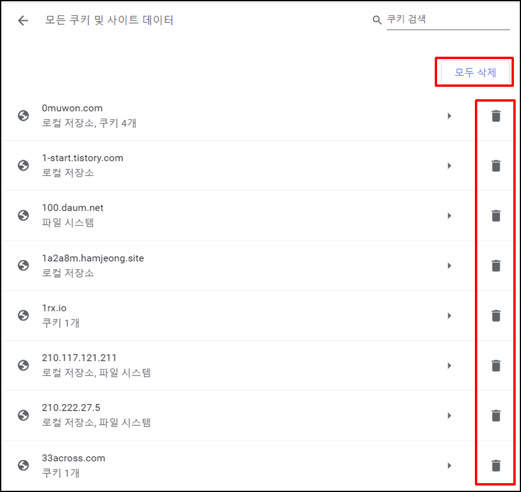This screenshot has width=521, height=492.
Task: Delete site data for 1-start.tistory.com
Action: tap(496, 165)
